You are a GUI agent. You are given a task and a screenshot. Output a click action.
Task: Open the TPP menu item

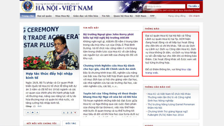point(152,16)
